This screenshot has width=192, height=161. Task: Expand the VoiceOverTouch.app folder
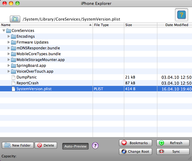click(9, 71)
